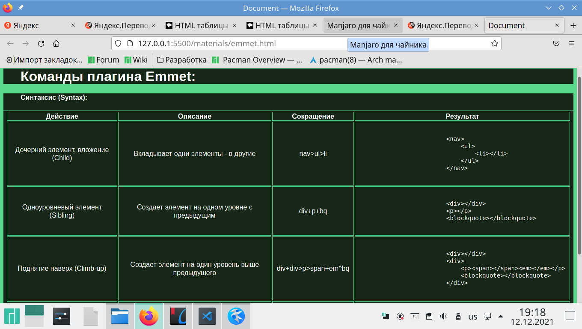Open the software updates tray icon
This screenshot has width=582, height=329.
tap(400, 316)
